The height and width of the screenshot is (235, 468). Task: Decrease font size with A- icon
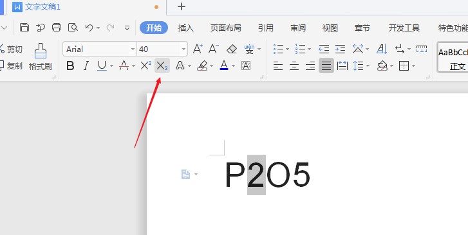tap(214, 49)
